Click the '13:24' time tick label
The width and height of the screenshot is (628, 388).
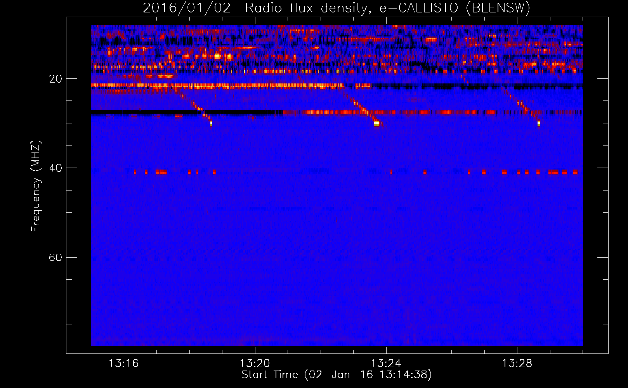coord(386,364)
